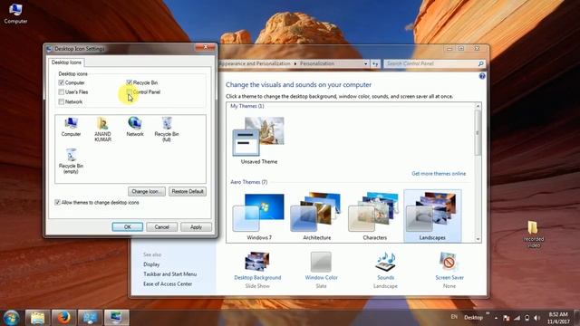This screenshot has height=326, width=580.
Task: Click the Change Icon button
Action: (147, 191)
